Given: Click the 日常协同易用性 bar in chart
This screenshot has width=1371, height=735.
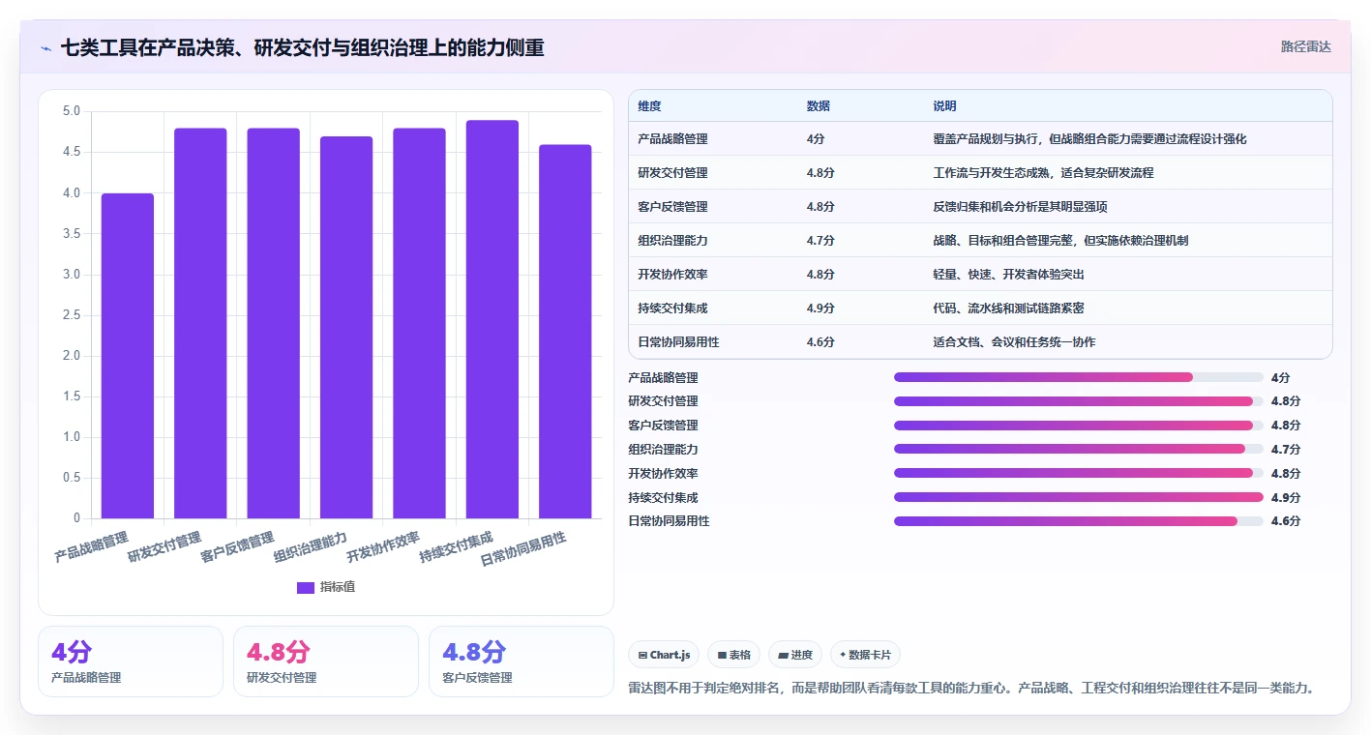Looking at the screenshot, I should coord(565,332).
